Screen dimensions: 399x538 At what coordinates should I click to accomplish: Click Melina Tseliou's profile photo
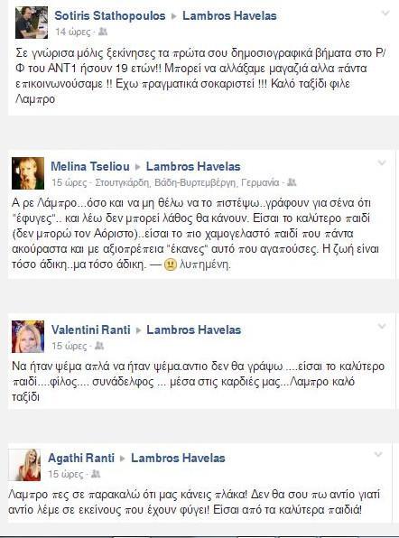(28, 173)
